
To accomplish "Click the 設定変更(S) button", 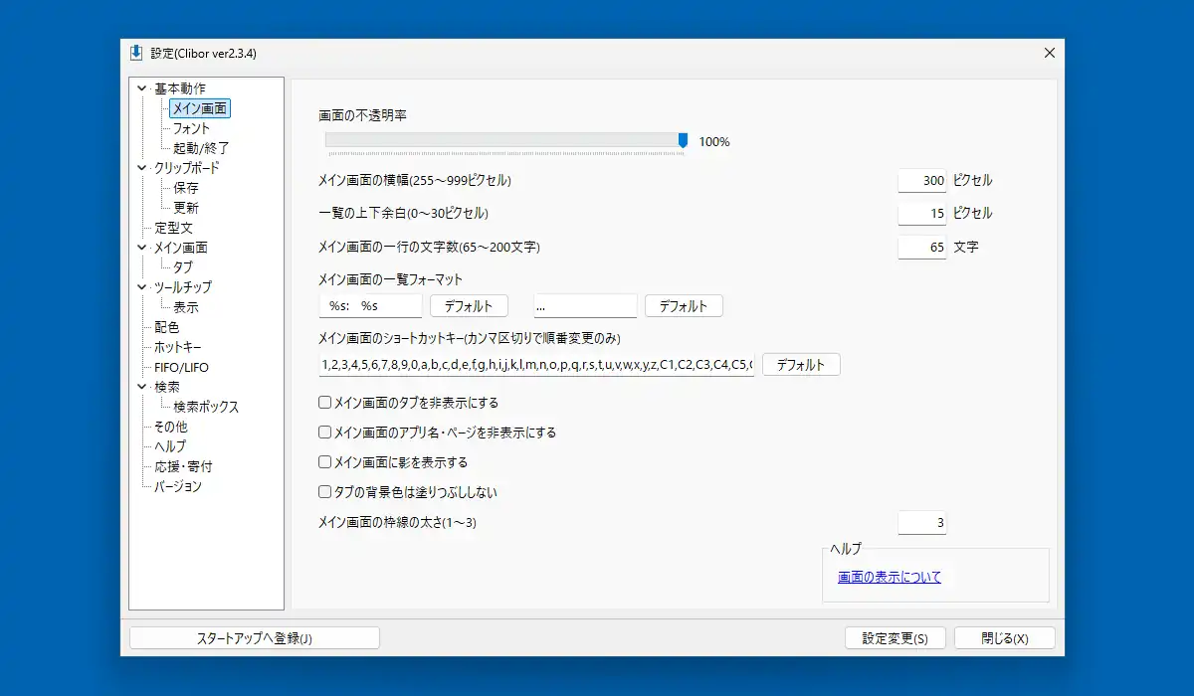I will coord(895,638).
